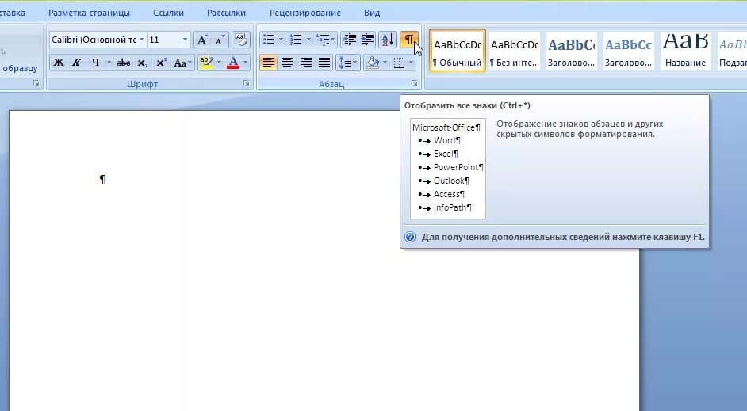Open Ссылки tab

[169, 13]
